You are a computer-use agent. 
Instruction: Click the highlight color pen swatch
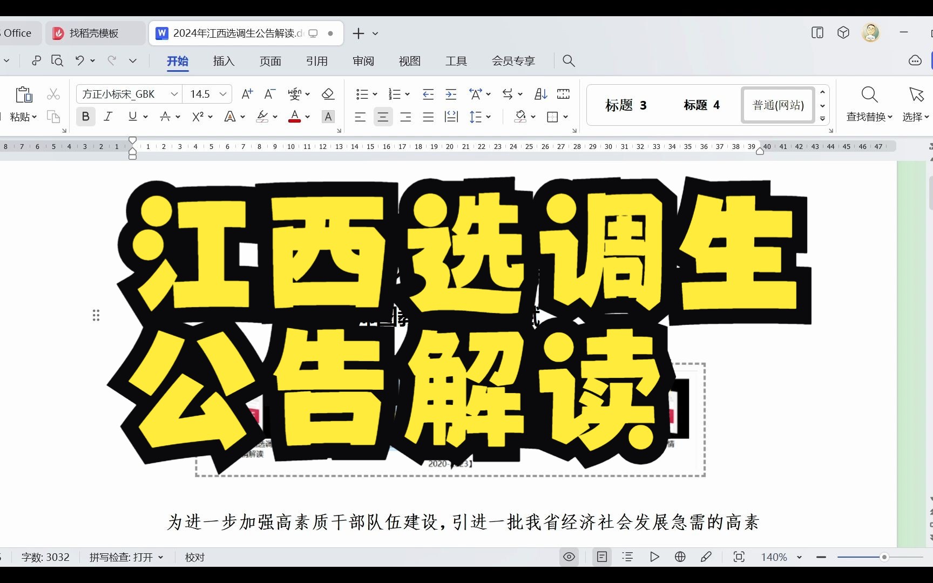(x=262, y=117)
